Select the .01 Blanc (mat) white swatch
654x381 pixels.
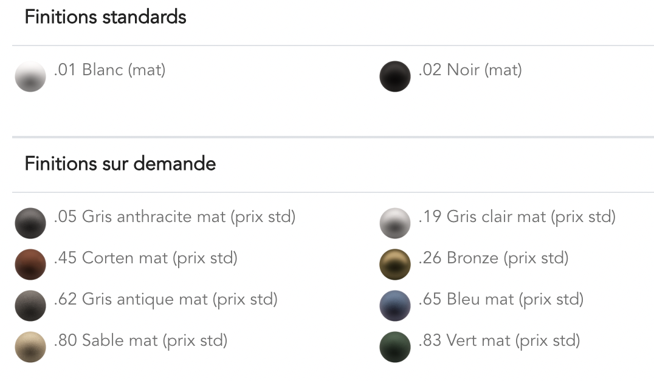[30, 77]
